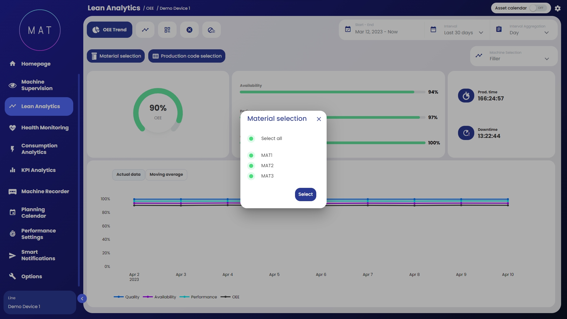Switch to the Moving average tab

pos(166,175)
